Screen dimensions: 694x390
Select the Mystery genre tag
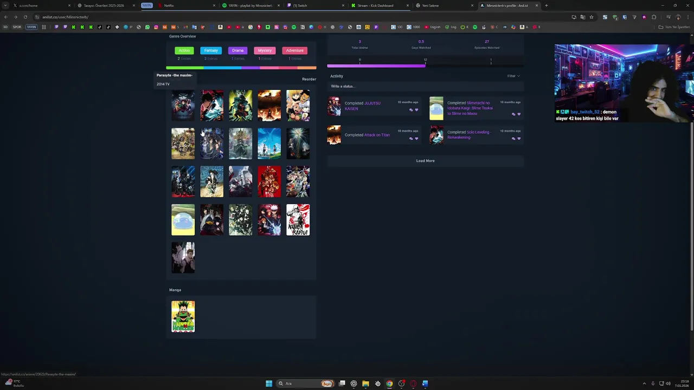[x=265, y=50]
